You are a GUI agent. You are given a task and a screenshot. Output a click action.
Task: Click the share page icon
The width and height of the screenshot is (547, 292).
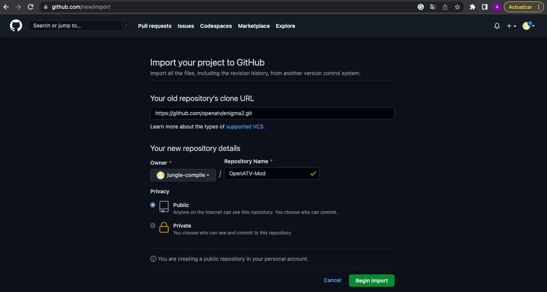445,7
